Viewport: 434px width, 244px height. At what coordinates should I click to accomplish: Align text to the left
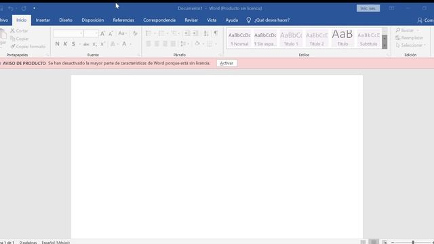[x=149, y=43]
